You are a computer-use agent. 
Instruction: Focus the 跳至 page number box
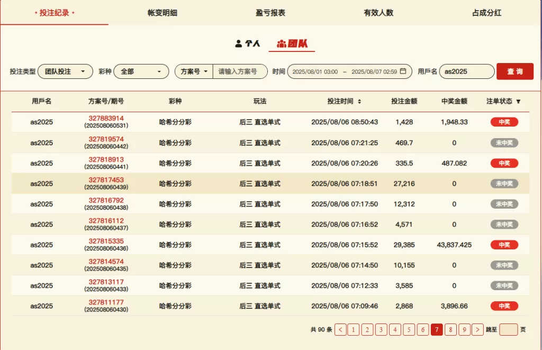pos(509,329)
